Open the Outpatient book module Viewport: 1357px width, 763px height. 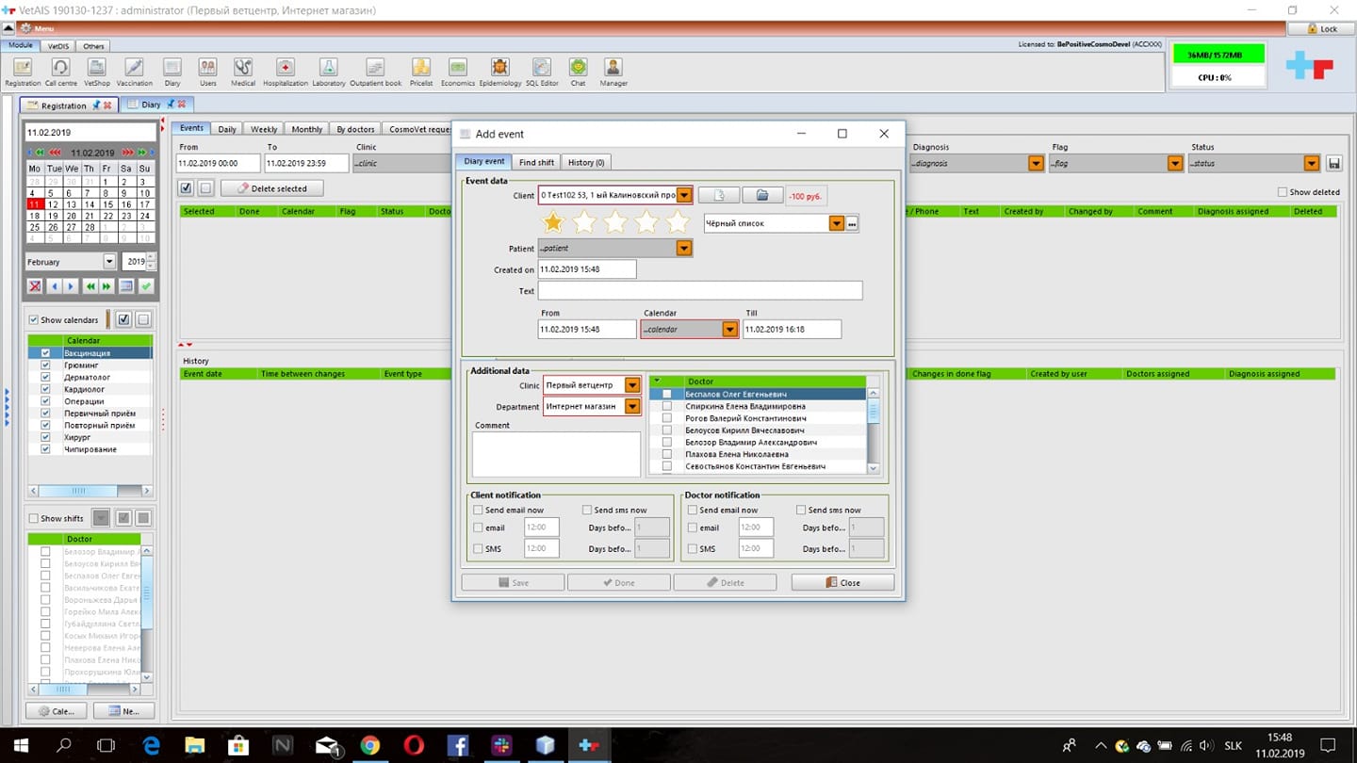point(376,72)
